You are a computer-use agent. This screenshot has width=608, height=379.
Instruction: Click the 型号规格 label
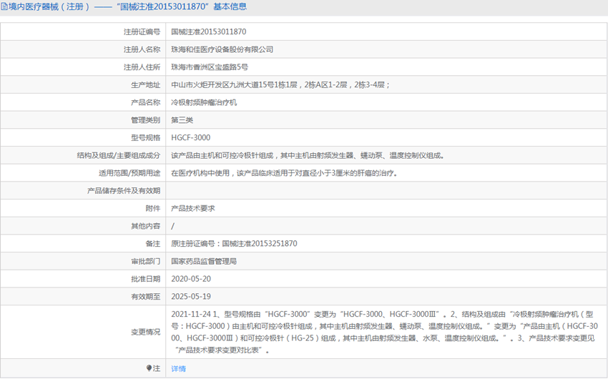point(145,137)
